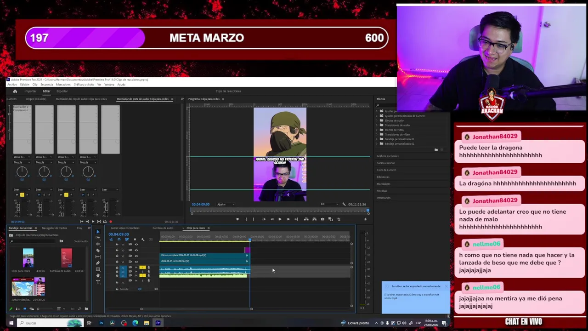
Task: Open the Color de Lumetri panel
Action: point(386,170)
